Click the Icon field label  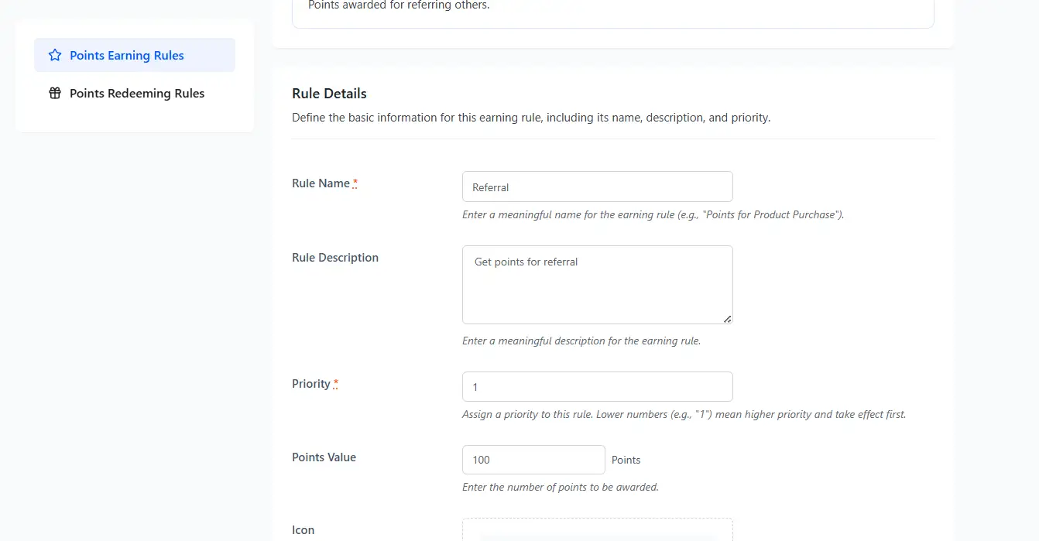tap(303, 529)
